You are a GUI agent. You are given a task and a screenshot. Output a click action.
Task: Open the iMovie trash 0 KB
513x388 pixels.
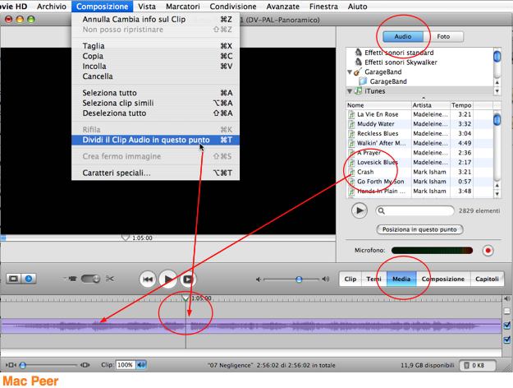click(x=477, y=365)
